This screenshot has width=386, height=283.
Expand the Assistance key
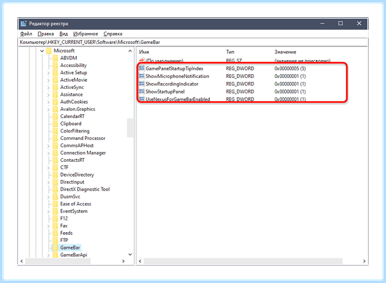[48, 95]
